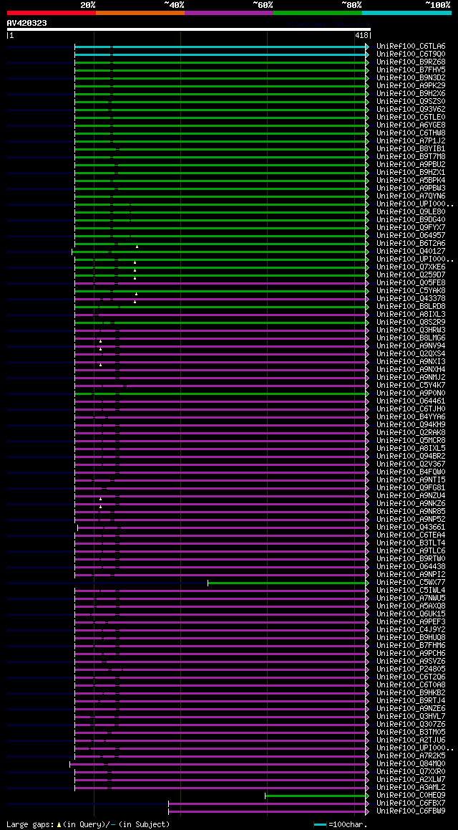458x830 pixels.
Task: Select hit label UniRef100_C6FBW9
Action: [x=411, y=811]
